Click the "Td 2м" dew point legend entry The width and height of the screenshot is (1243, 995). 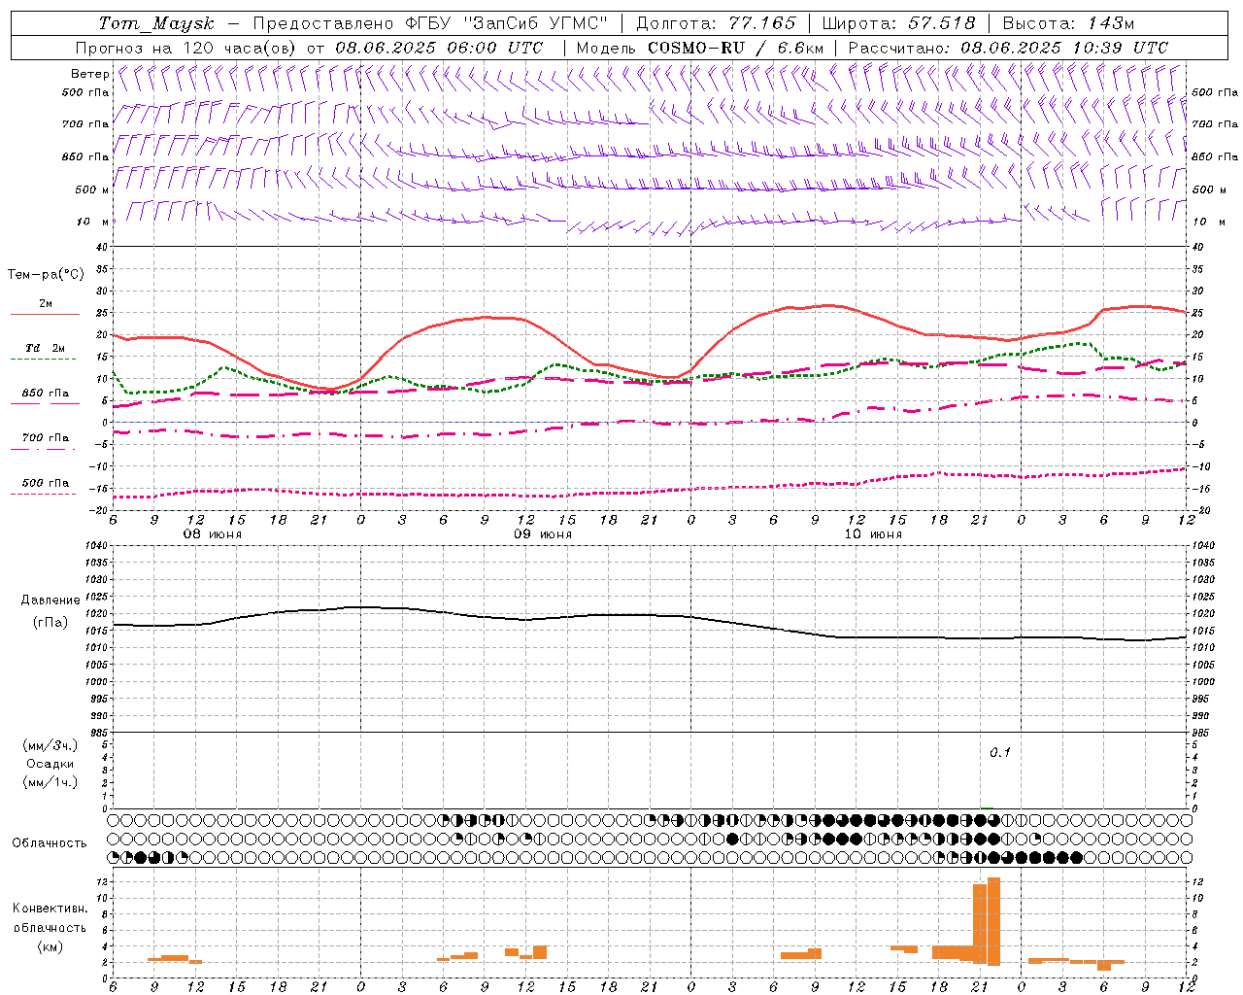coord(45,350)
